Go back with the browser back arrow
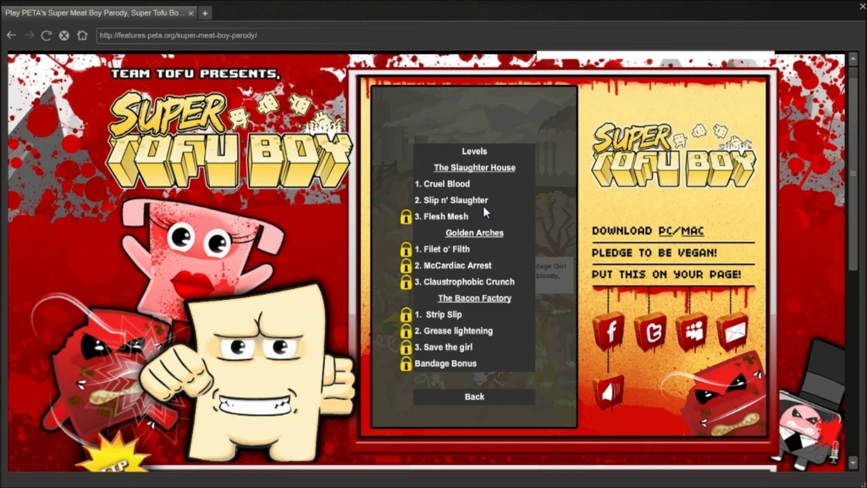 [11, 36]
